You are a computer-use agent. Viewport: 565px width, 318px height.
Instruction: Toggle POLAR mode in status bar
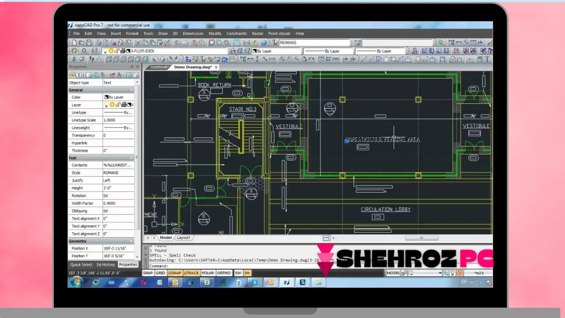(x=208, y=273)
